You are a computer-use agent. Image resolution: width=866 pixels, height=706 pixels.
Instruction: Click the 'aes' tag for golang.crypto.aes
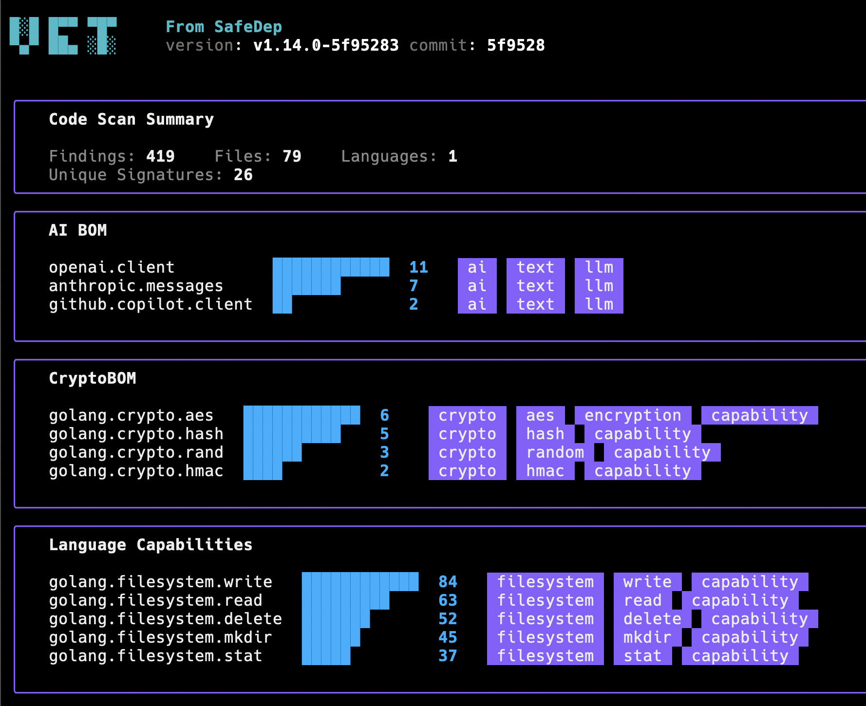pos(540,415)
